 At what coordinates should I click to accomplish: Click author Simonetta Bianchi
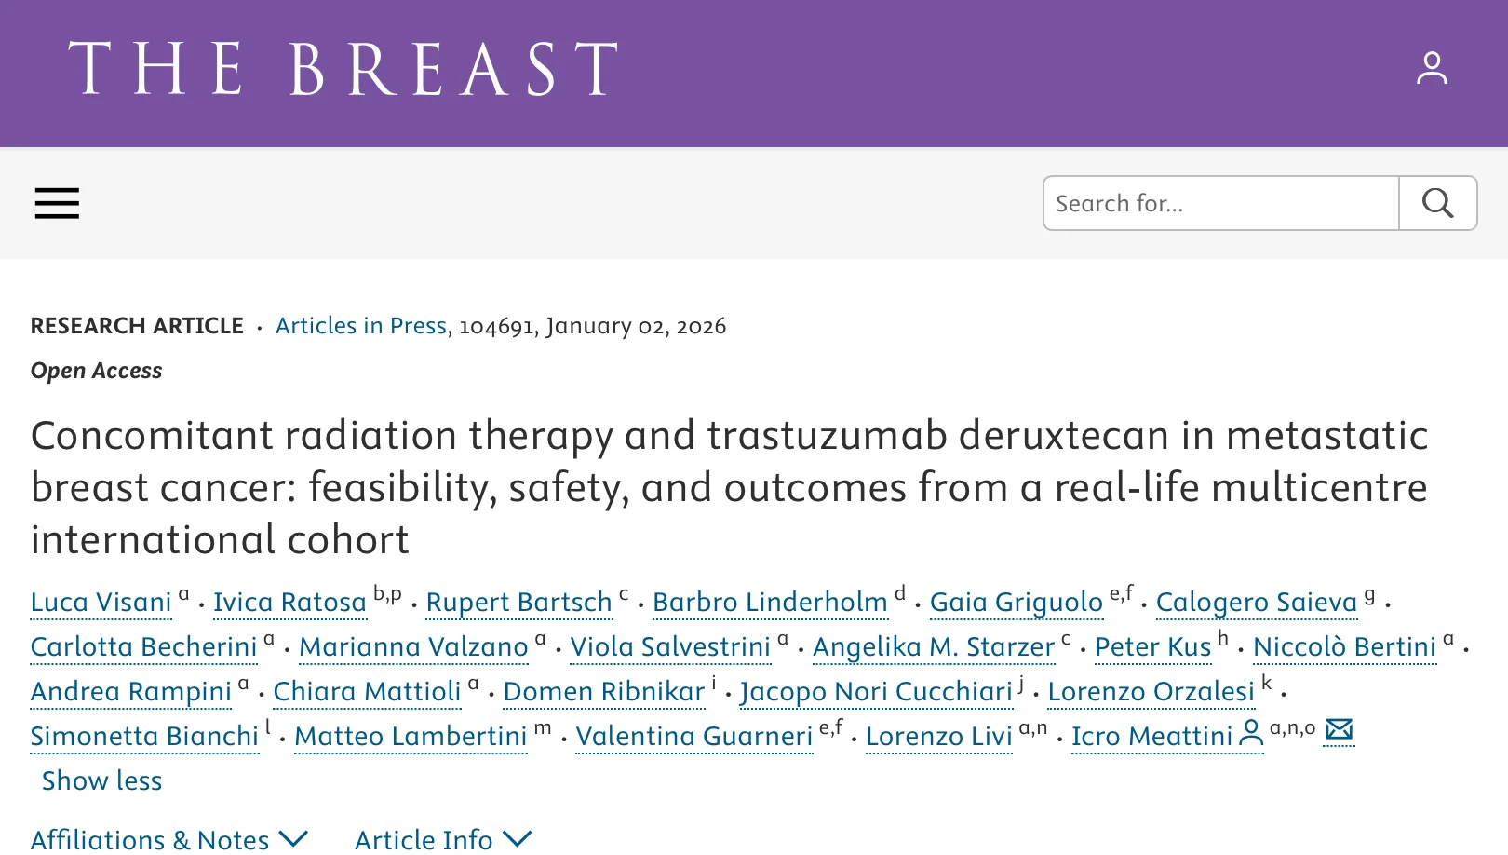point(144,737)
